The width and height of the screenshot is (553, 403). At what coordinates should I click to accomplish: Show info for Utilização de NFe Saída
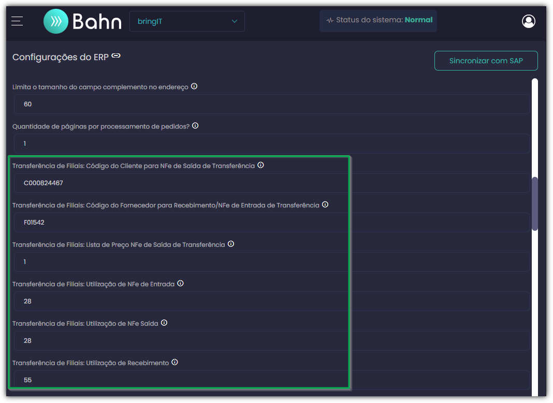(164, 323)
